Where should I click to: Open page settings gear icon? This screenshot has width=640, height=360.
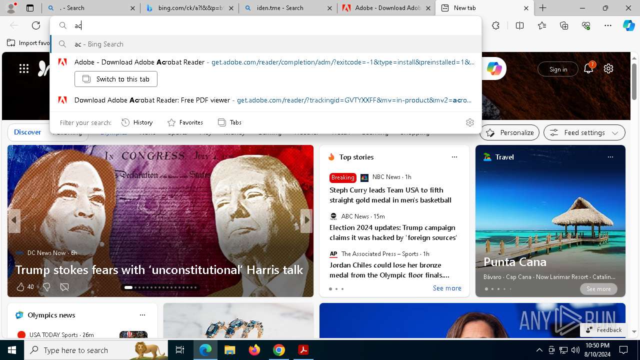608,69
